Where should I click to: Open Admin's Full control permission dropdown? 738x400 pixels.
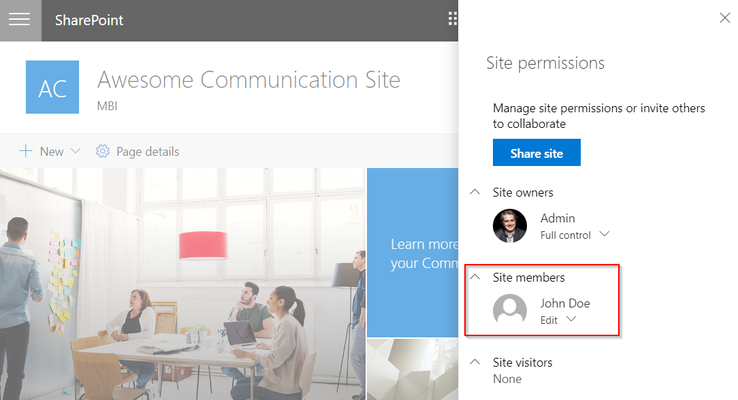point(603,235)
